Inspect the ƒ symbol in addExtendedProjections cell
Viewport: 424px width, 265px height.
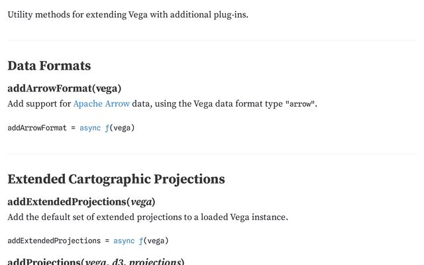(x=141, y=240)
